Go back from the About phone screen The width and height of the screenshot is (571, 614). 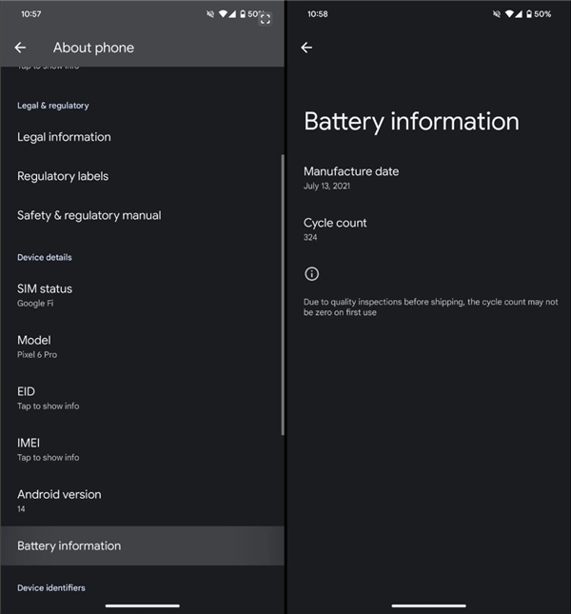click(x=20, y=48)
